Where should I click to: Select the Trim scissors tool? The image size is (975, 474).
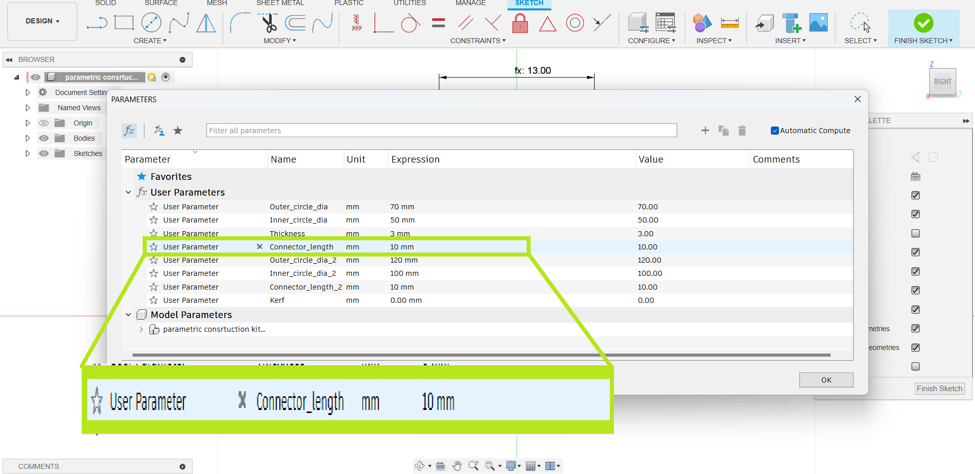(x=269, y=23)
